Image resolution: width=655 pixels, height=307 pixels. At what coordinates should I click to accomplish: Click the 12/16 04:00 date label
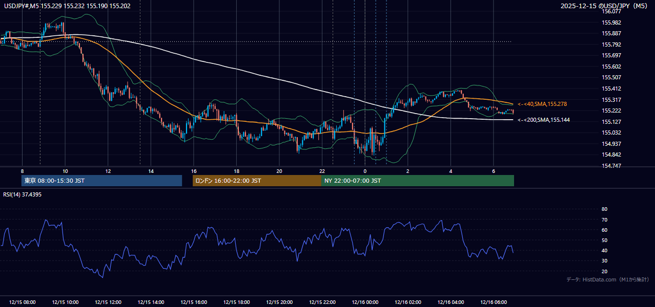click(x=451, y=302)
